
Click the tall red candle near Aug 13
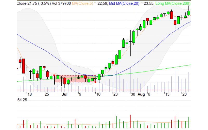172,15
